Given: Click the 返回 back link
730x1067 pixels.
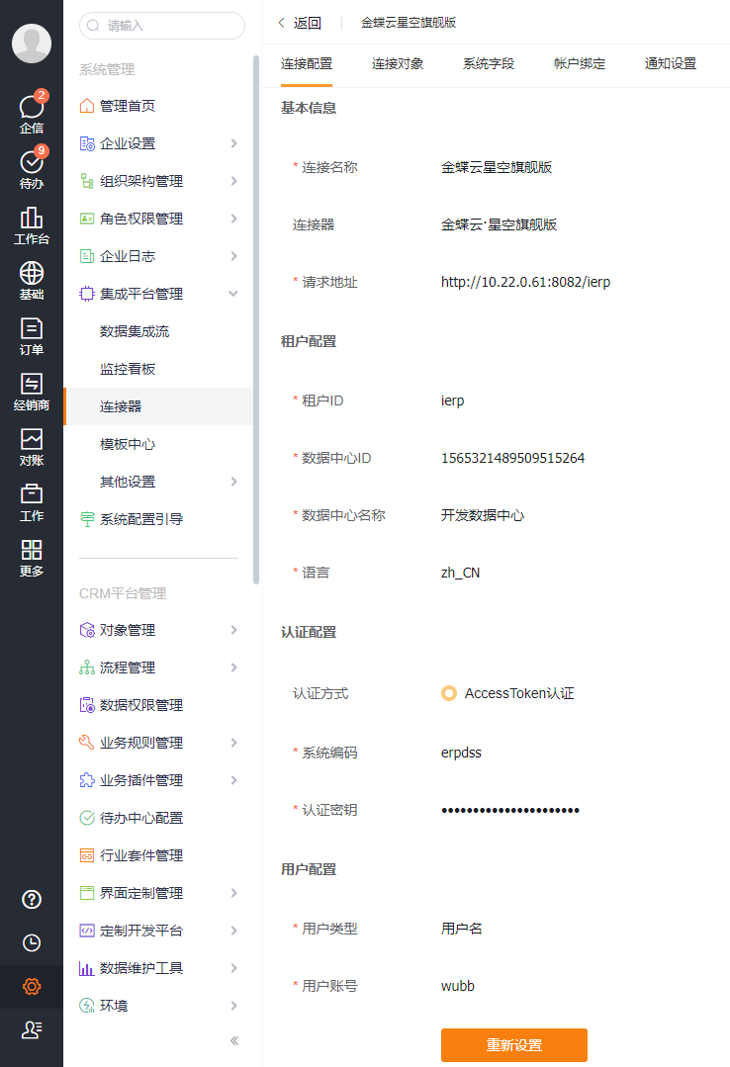Looking at the screenshot, I should pos(307,23).
